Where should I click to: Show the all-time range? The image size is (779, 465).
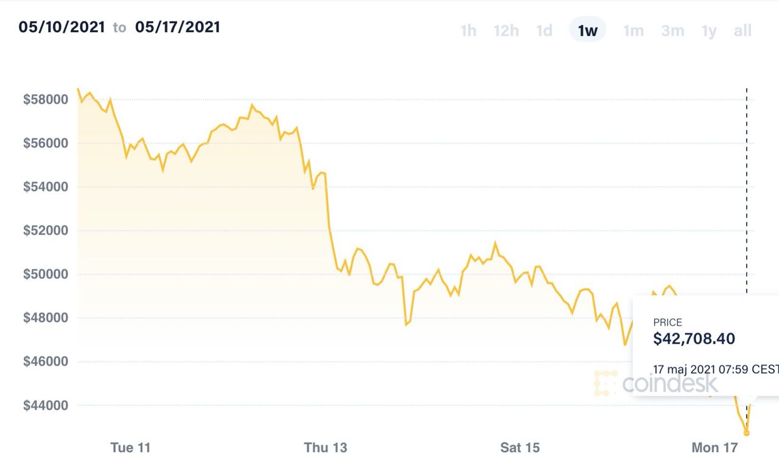tap(742, 30)
